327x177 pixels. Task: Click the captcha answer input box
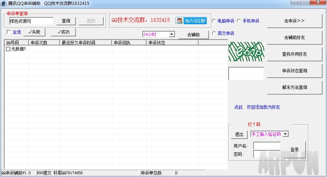tap(246, 73)
